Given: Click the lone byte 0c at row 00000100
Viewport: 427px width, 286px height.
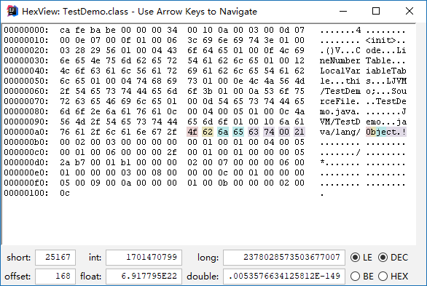Looking at the screenshot, I should (x=65, y=193).
